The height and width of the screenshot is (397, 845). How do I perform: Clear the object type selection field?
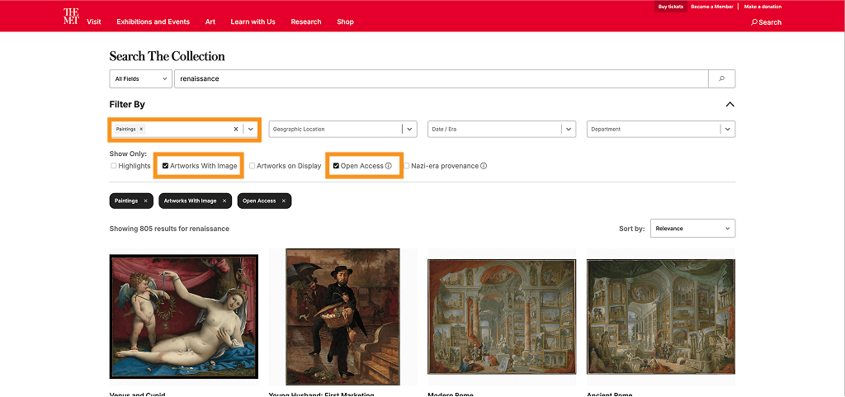point(235,130)
